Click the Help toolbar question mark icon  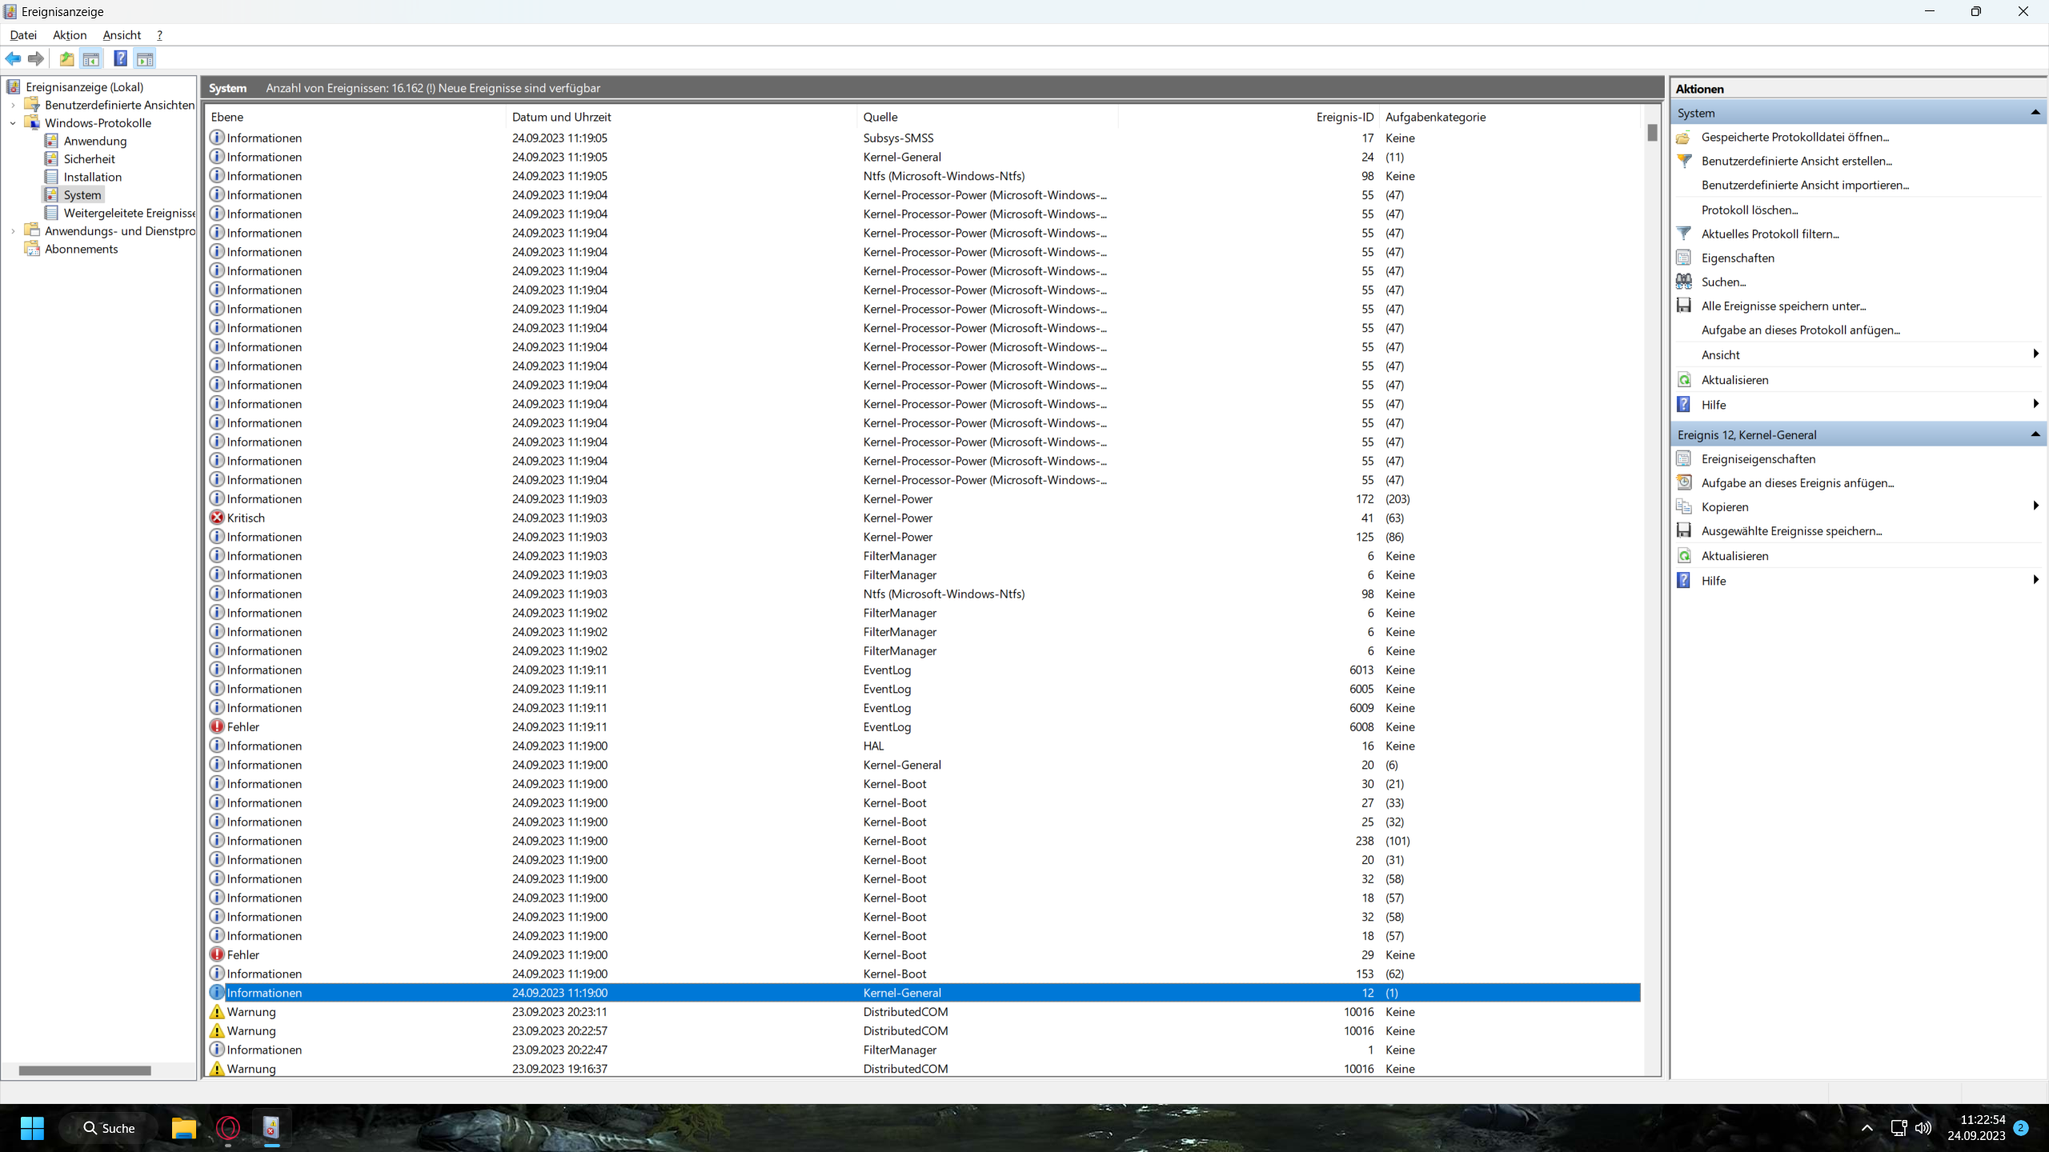(120, 58)
